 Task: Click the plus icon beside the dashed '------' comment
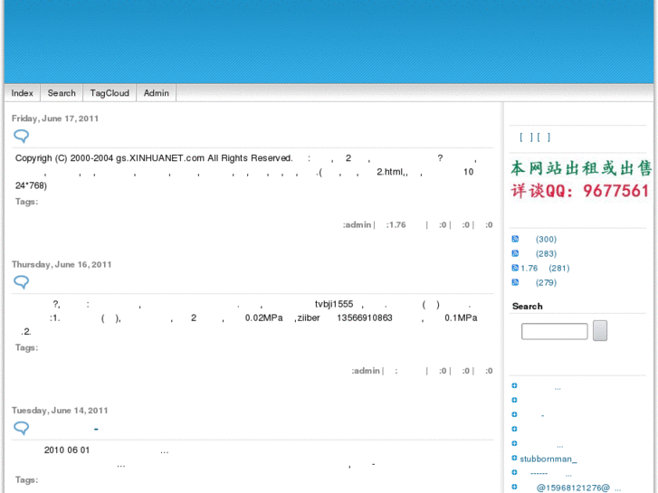click(514, 472)
